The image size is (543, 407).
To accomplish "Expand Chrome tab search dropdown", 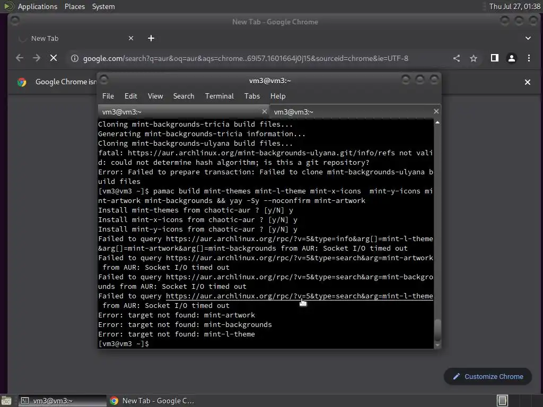I will tap(528, 38).
